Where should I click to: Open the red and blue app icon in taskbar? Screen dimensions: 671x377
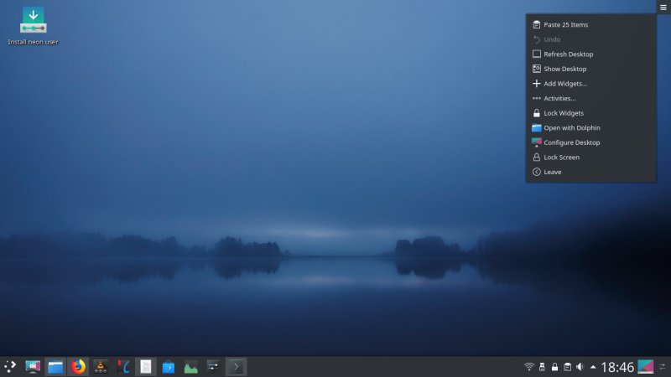[x=123, y=367]
